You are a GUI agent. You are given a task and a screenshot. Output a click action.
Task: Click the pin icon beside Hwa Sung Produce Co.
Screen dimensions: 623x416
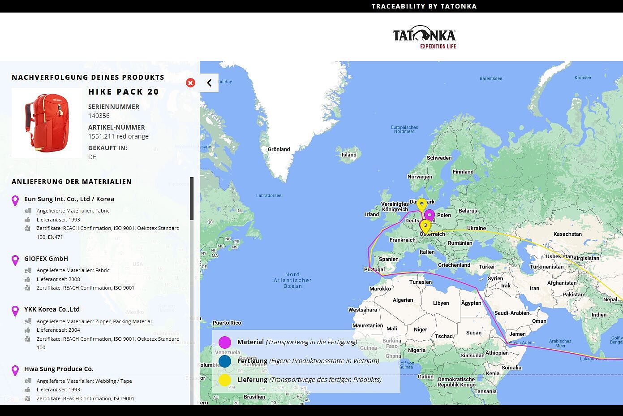[15, 370]
